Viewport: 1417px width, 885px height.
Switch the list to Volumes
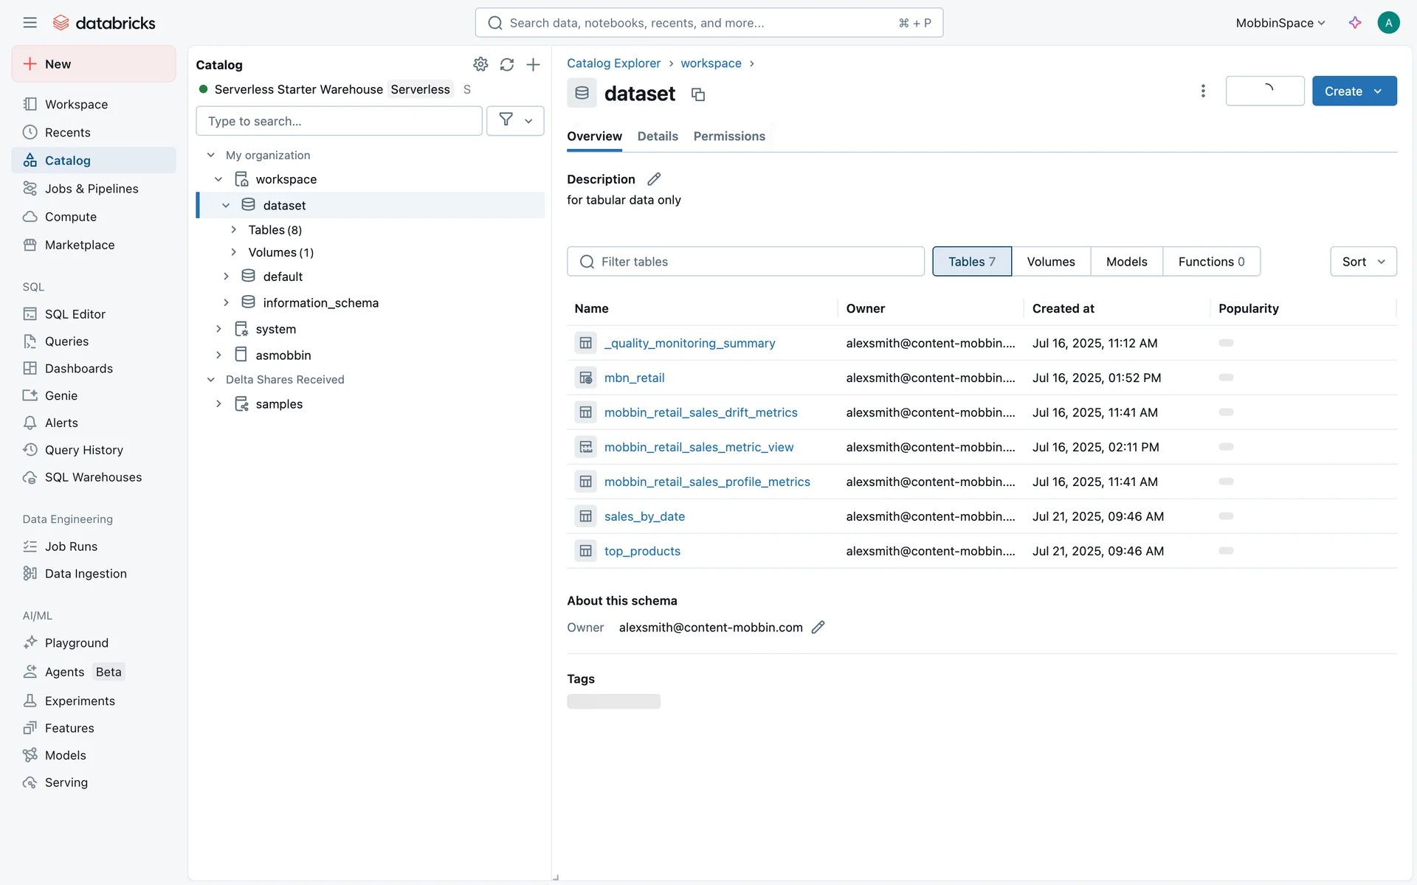(1050, 262)
